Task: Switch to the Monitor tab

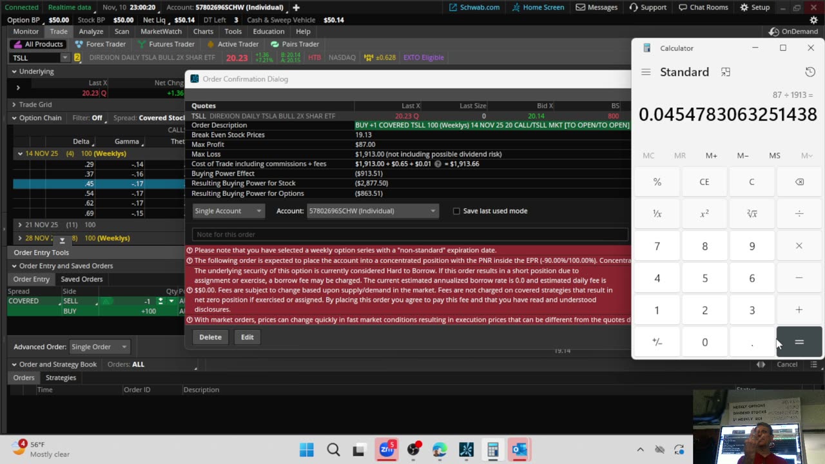Action: (x=26, y=31)
